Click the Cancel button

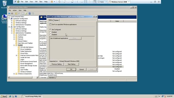[x=82, y=69]
